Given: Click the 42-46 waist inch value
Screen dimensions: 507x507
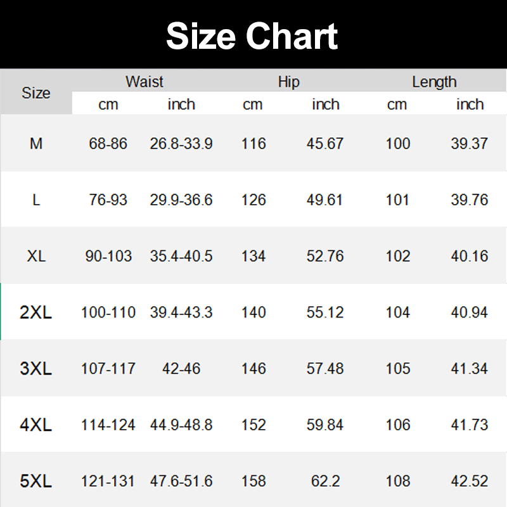Looking at the screenshot, I should [x=181, y=368].
